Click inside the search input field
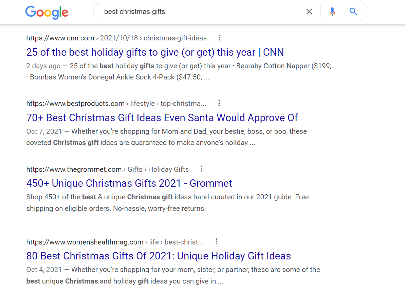The image size is (405, 291). point(187,12)
